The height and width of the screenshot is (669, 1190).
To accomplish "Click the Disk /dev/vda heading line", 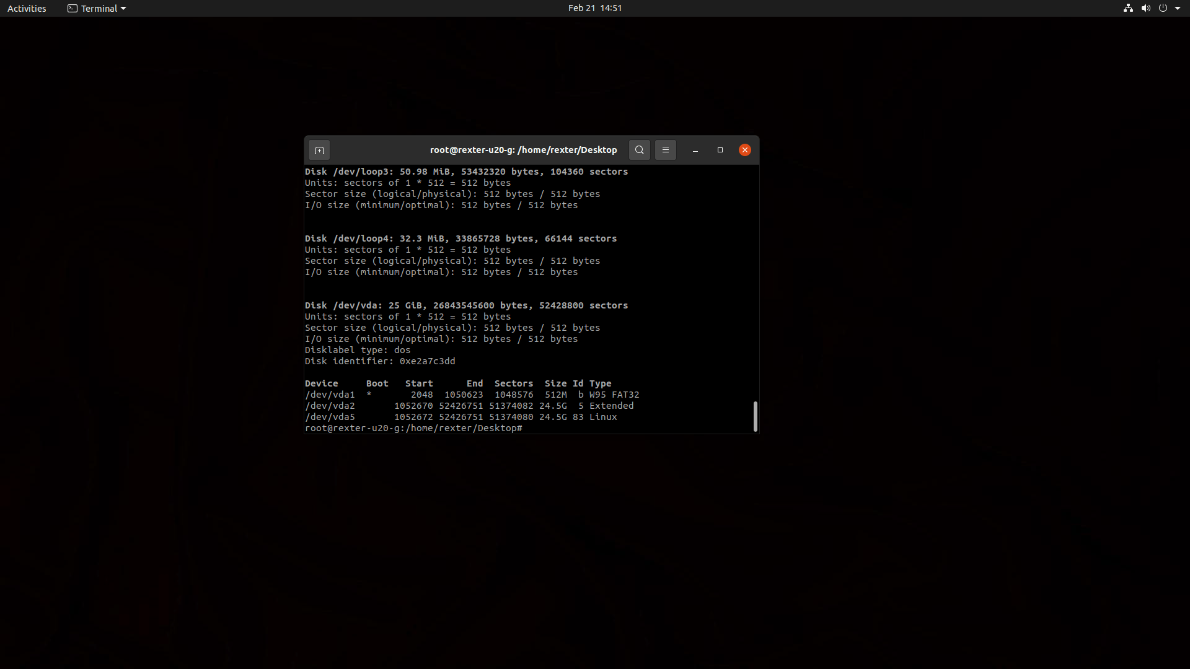I will pyautogui.click(x=466, y=305).
